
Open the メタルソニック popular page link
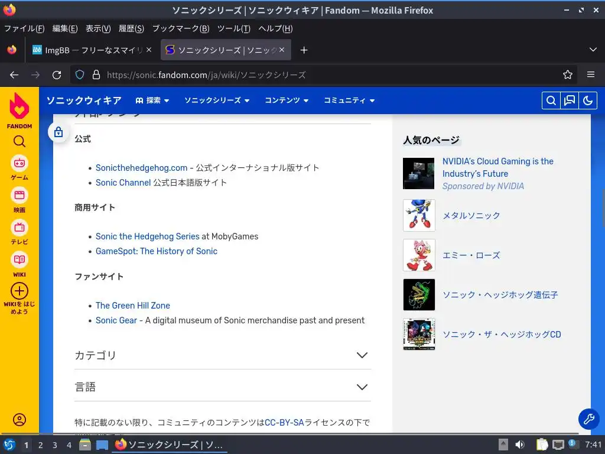pyautogui.click(x=471, y=215)
